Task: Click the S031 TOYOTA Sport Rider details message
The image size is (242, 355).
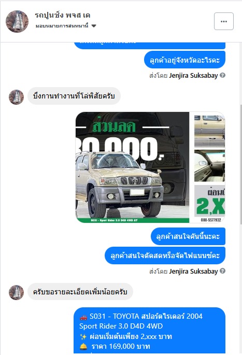Action: [x=149, y=331]
